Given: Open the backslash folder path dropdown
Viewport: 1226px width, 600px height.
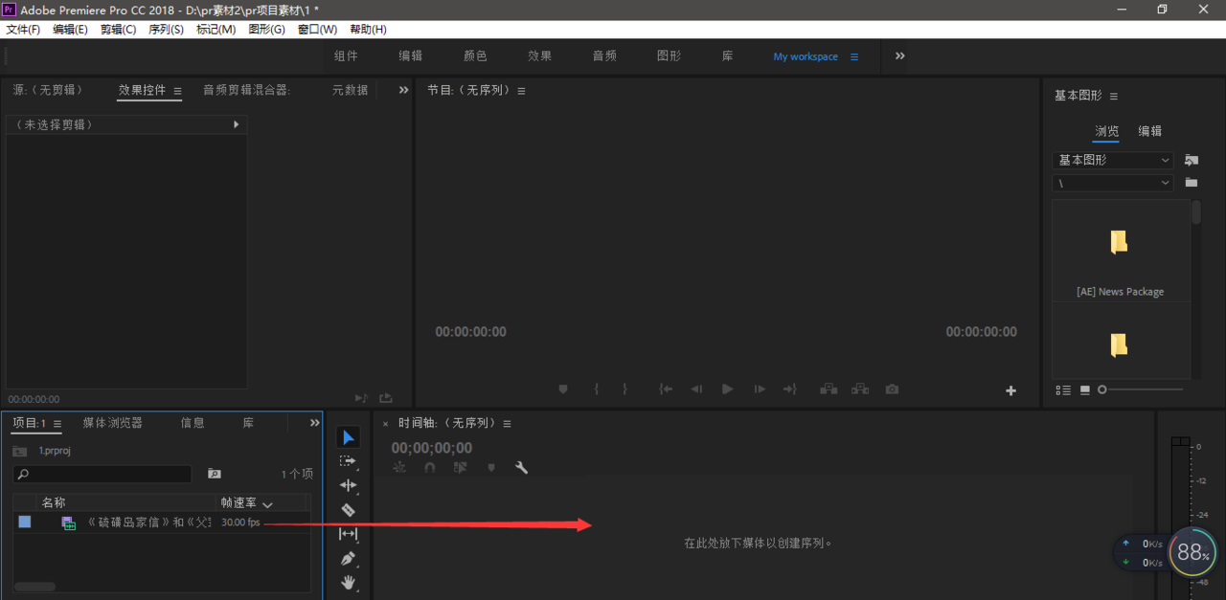Looking at the screenshot, I should click(x=1112, y=183).
